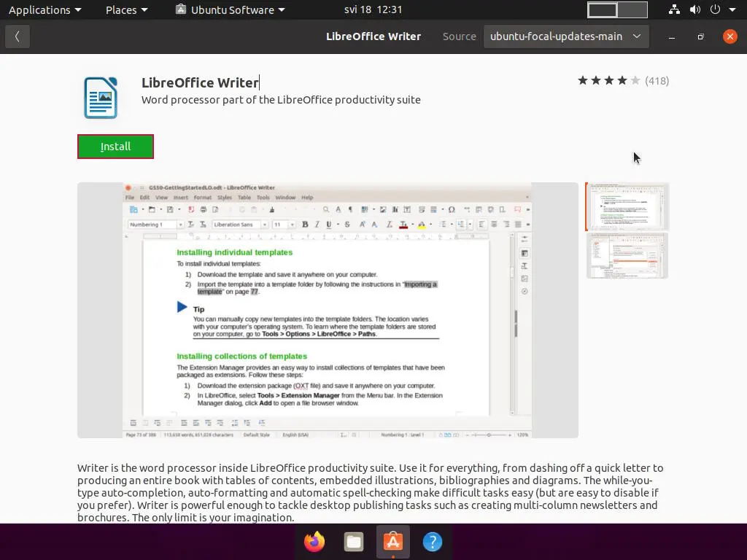
Task: Switch to the second workspace indicator
Action: pos(632,9)
